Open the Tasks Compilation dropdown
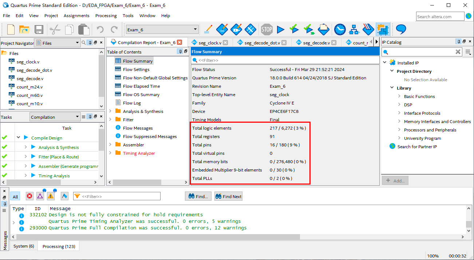This screenshot has width=474, height=260. tap(55, 117)
